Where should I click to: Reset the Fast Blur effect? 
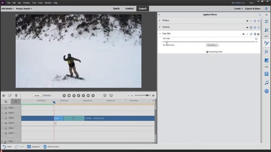pos(251,34)
